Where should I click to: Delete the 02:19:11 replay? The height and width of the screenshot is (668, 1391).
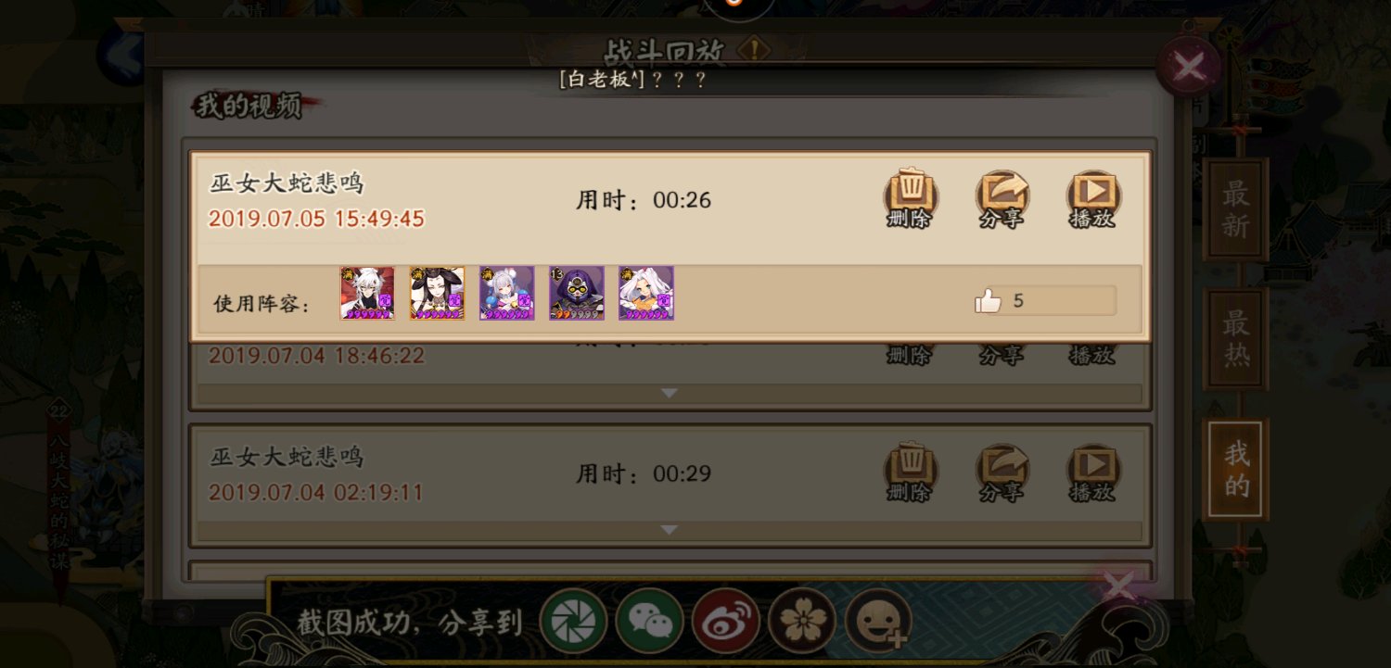909,473
